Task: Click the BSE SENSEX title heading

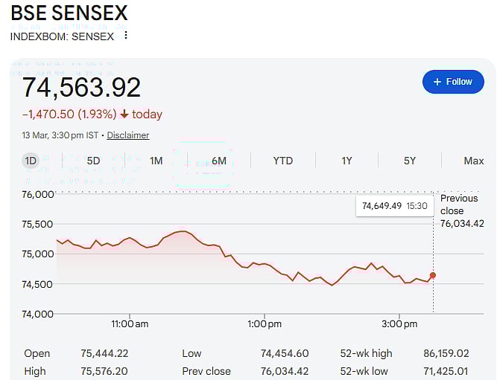Action: click(69, 13)
